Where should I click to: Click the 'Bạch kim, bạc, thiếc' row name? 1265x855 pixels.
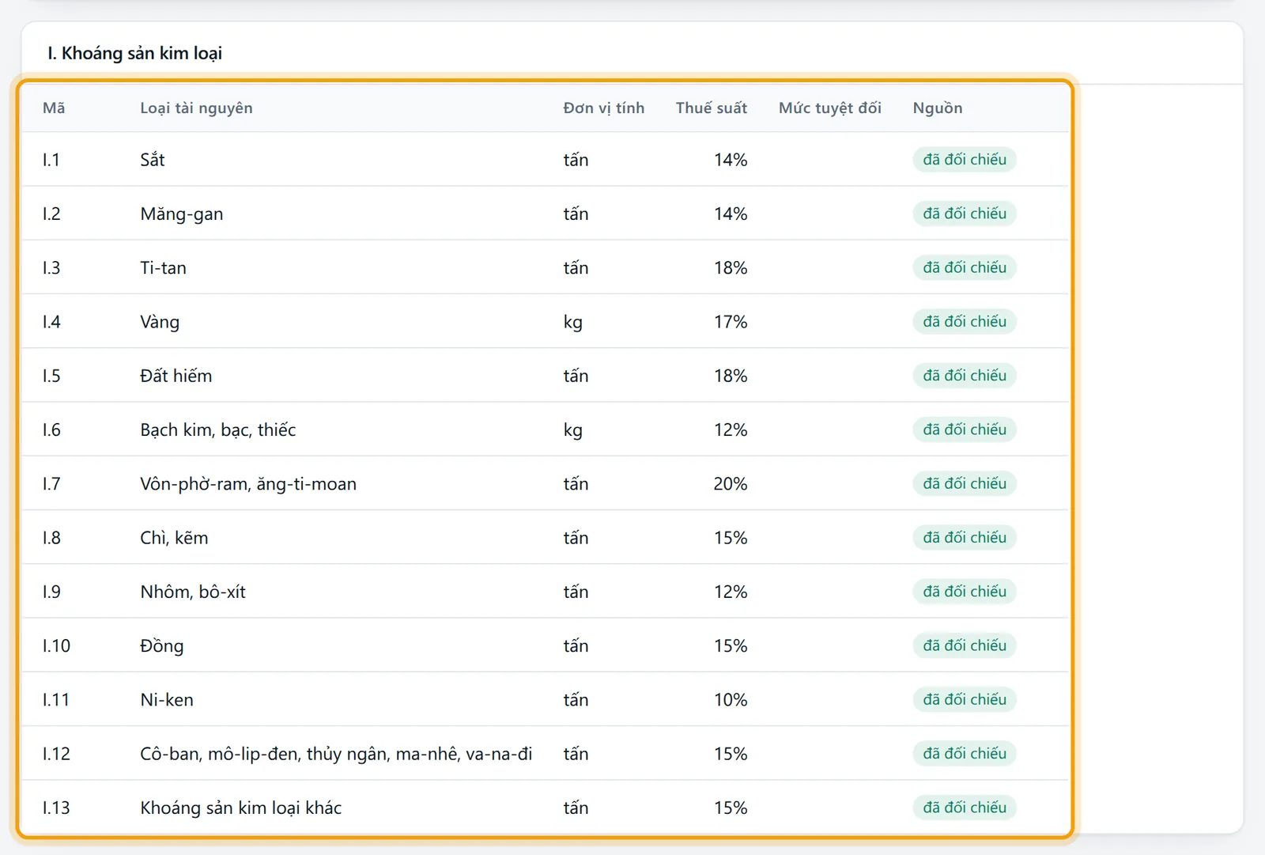(x=218, y=430)
